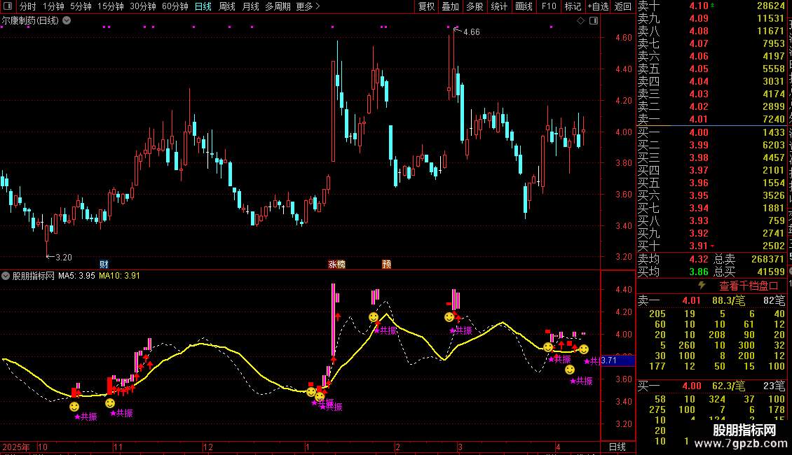Click month 3 on the time axis

(460, 447)
